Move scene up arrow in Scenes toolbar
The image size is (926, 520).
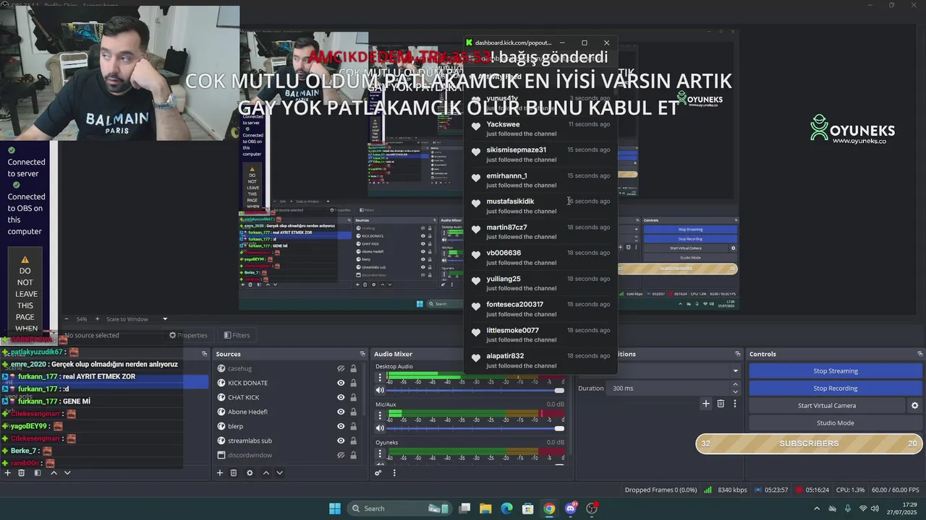point(54,473)
